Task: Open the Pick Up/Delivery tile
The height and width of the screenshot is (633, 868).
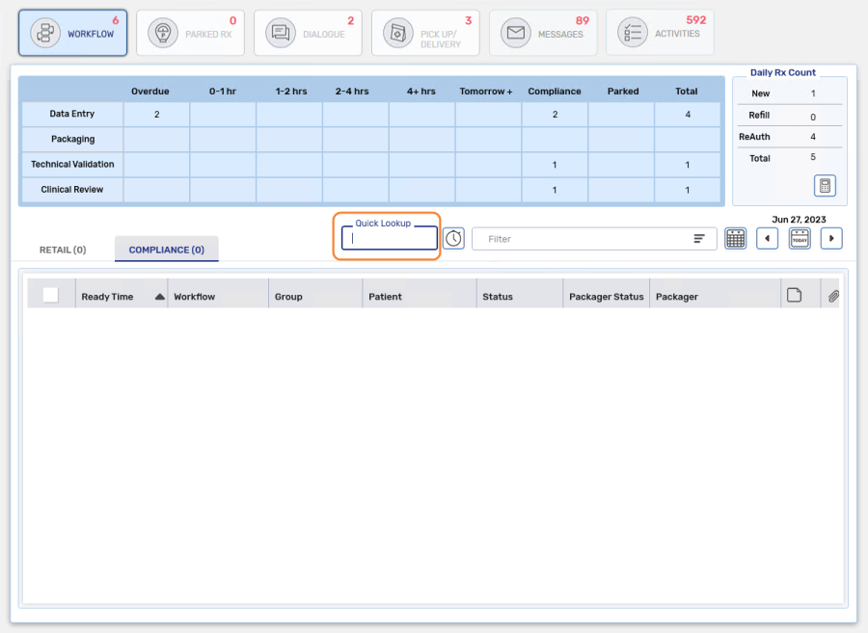Action: coord(425,34)
